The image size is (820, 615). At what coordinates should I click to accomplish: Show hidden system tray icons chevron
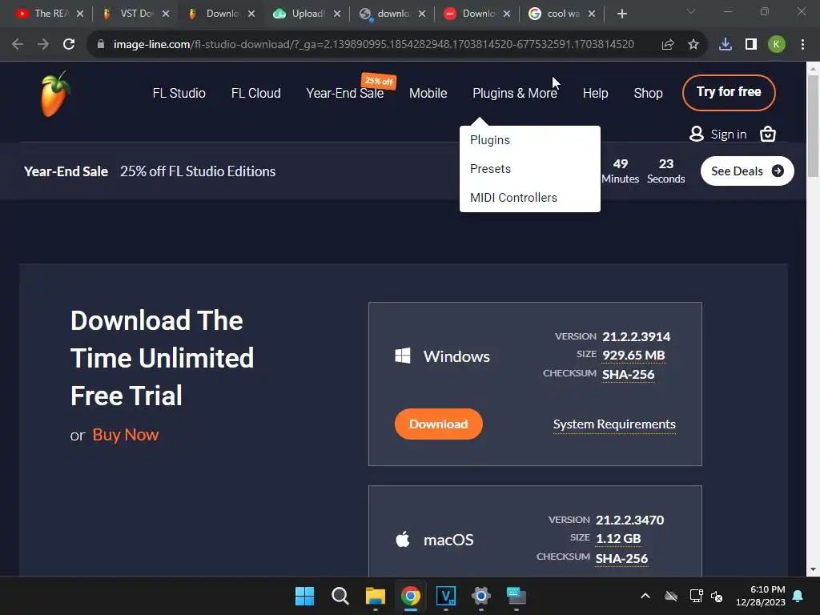(x=645, y=596)
